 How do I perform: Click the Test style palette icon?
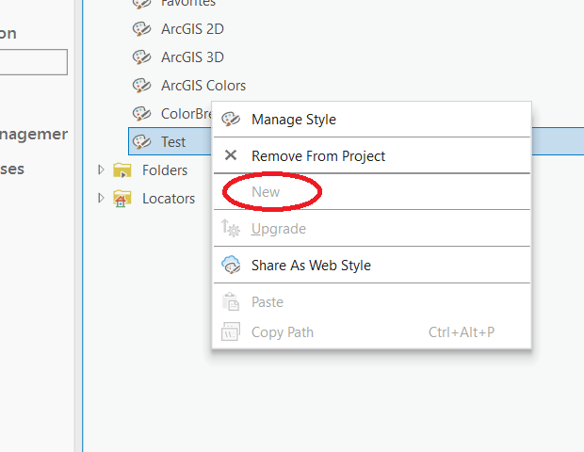coord(141,142)
